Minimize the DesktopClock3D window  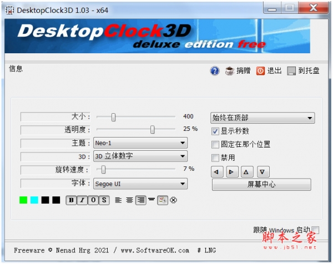(272, 8)
